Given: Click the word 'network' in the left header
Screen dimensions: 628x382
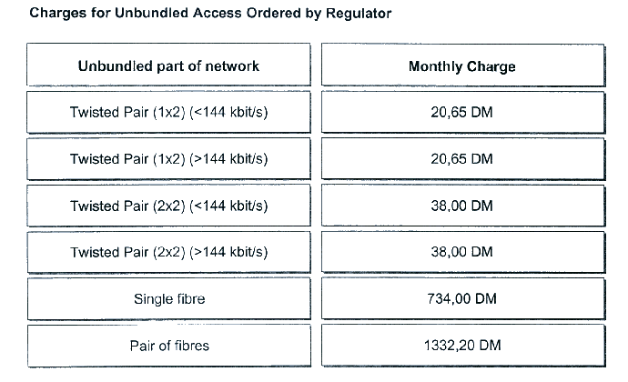Looking at the screenshot, I should pos(232,66).
